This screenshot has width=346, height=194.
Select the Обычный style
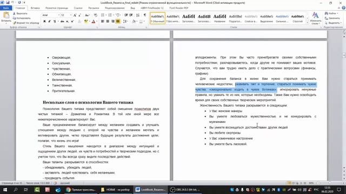coord(157,18)
